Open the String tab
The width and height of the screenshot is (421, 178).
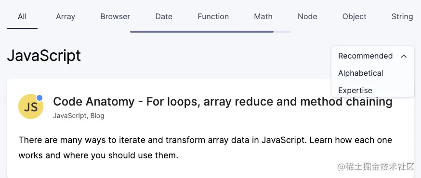tap(402, 17)
